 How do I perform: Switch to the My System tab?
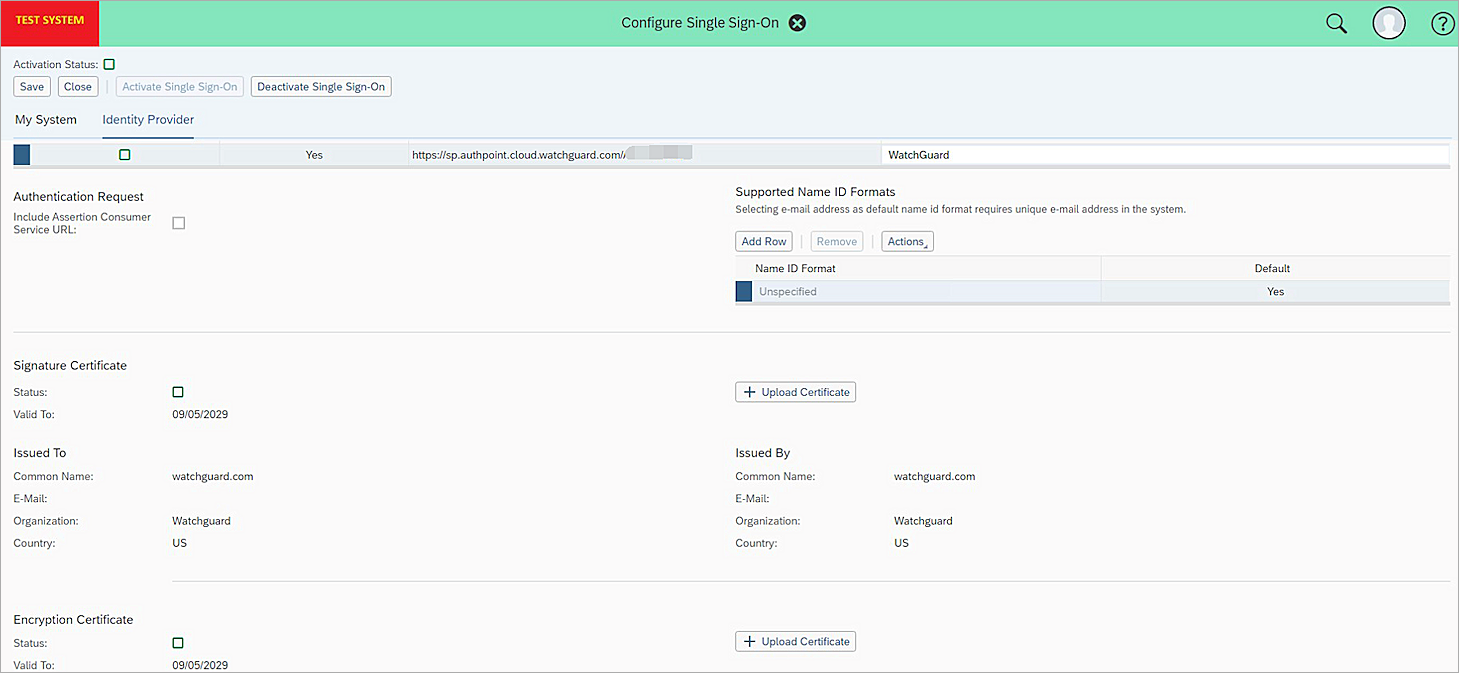click(x=46, y=119)
